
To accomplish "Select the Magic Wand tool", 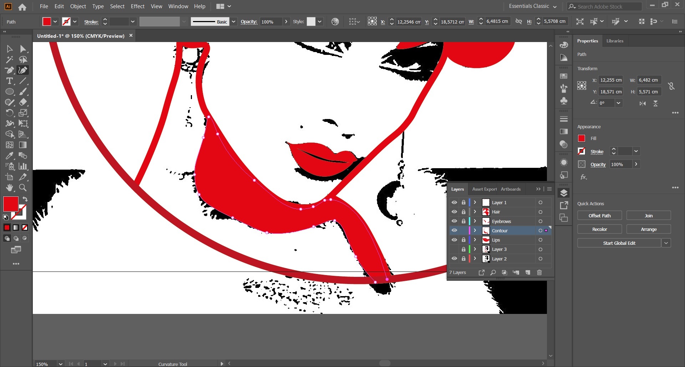I will [10, 60].
